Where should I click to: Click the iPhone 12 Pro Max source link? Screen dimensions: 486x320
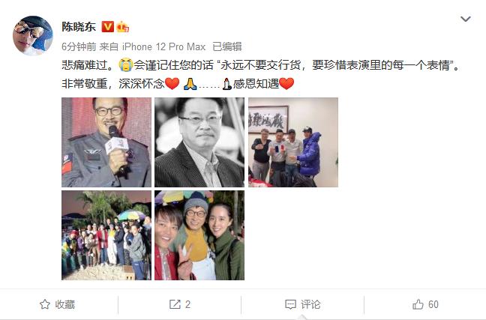(163, 46)
